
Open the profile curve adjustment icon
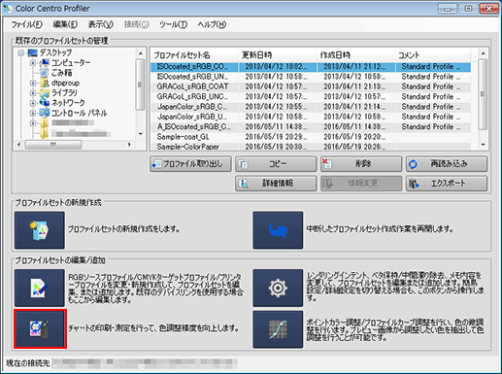pos(278,329)
